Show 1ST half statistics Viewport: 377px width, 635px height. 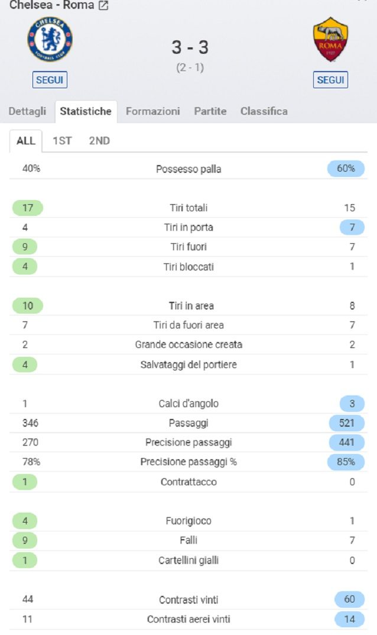(62, 141)
